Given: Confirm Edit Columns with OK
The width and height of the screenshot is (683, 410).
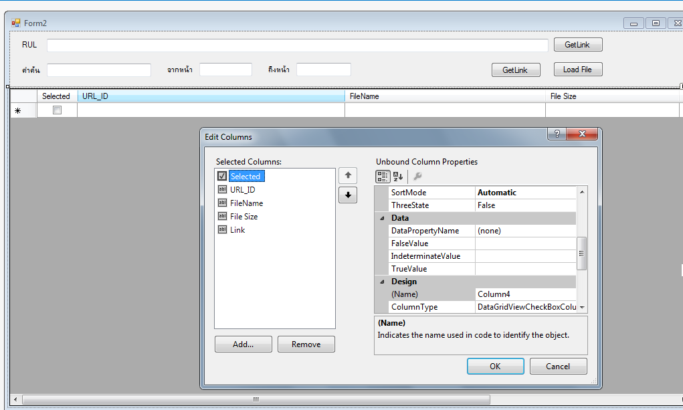Looking at the screenshot, I should pyautogui.click(x=495, y=367).
